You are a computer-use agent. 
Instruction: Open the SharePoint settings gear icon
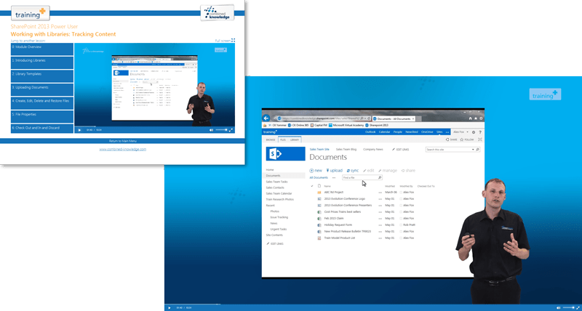(474, 132)
